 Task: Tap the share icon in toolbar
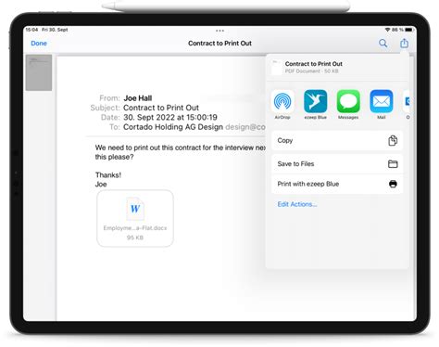[x=404, y=43]
